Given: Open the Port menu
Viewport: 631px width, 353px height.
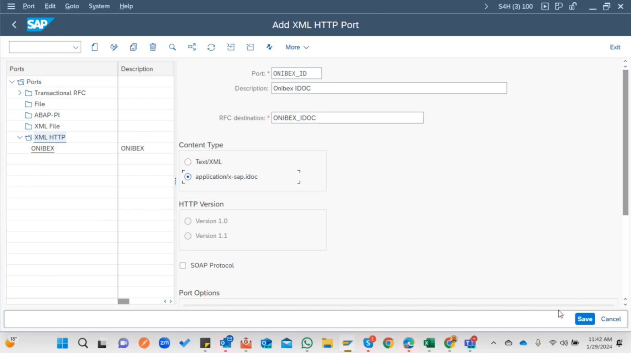Looking at the screenshot, I should pyautogui.click(x=29, y=6).
